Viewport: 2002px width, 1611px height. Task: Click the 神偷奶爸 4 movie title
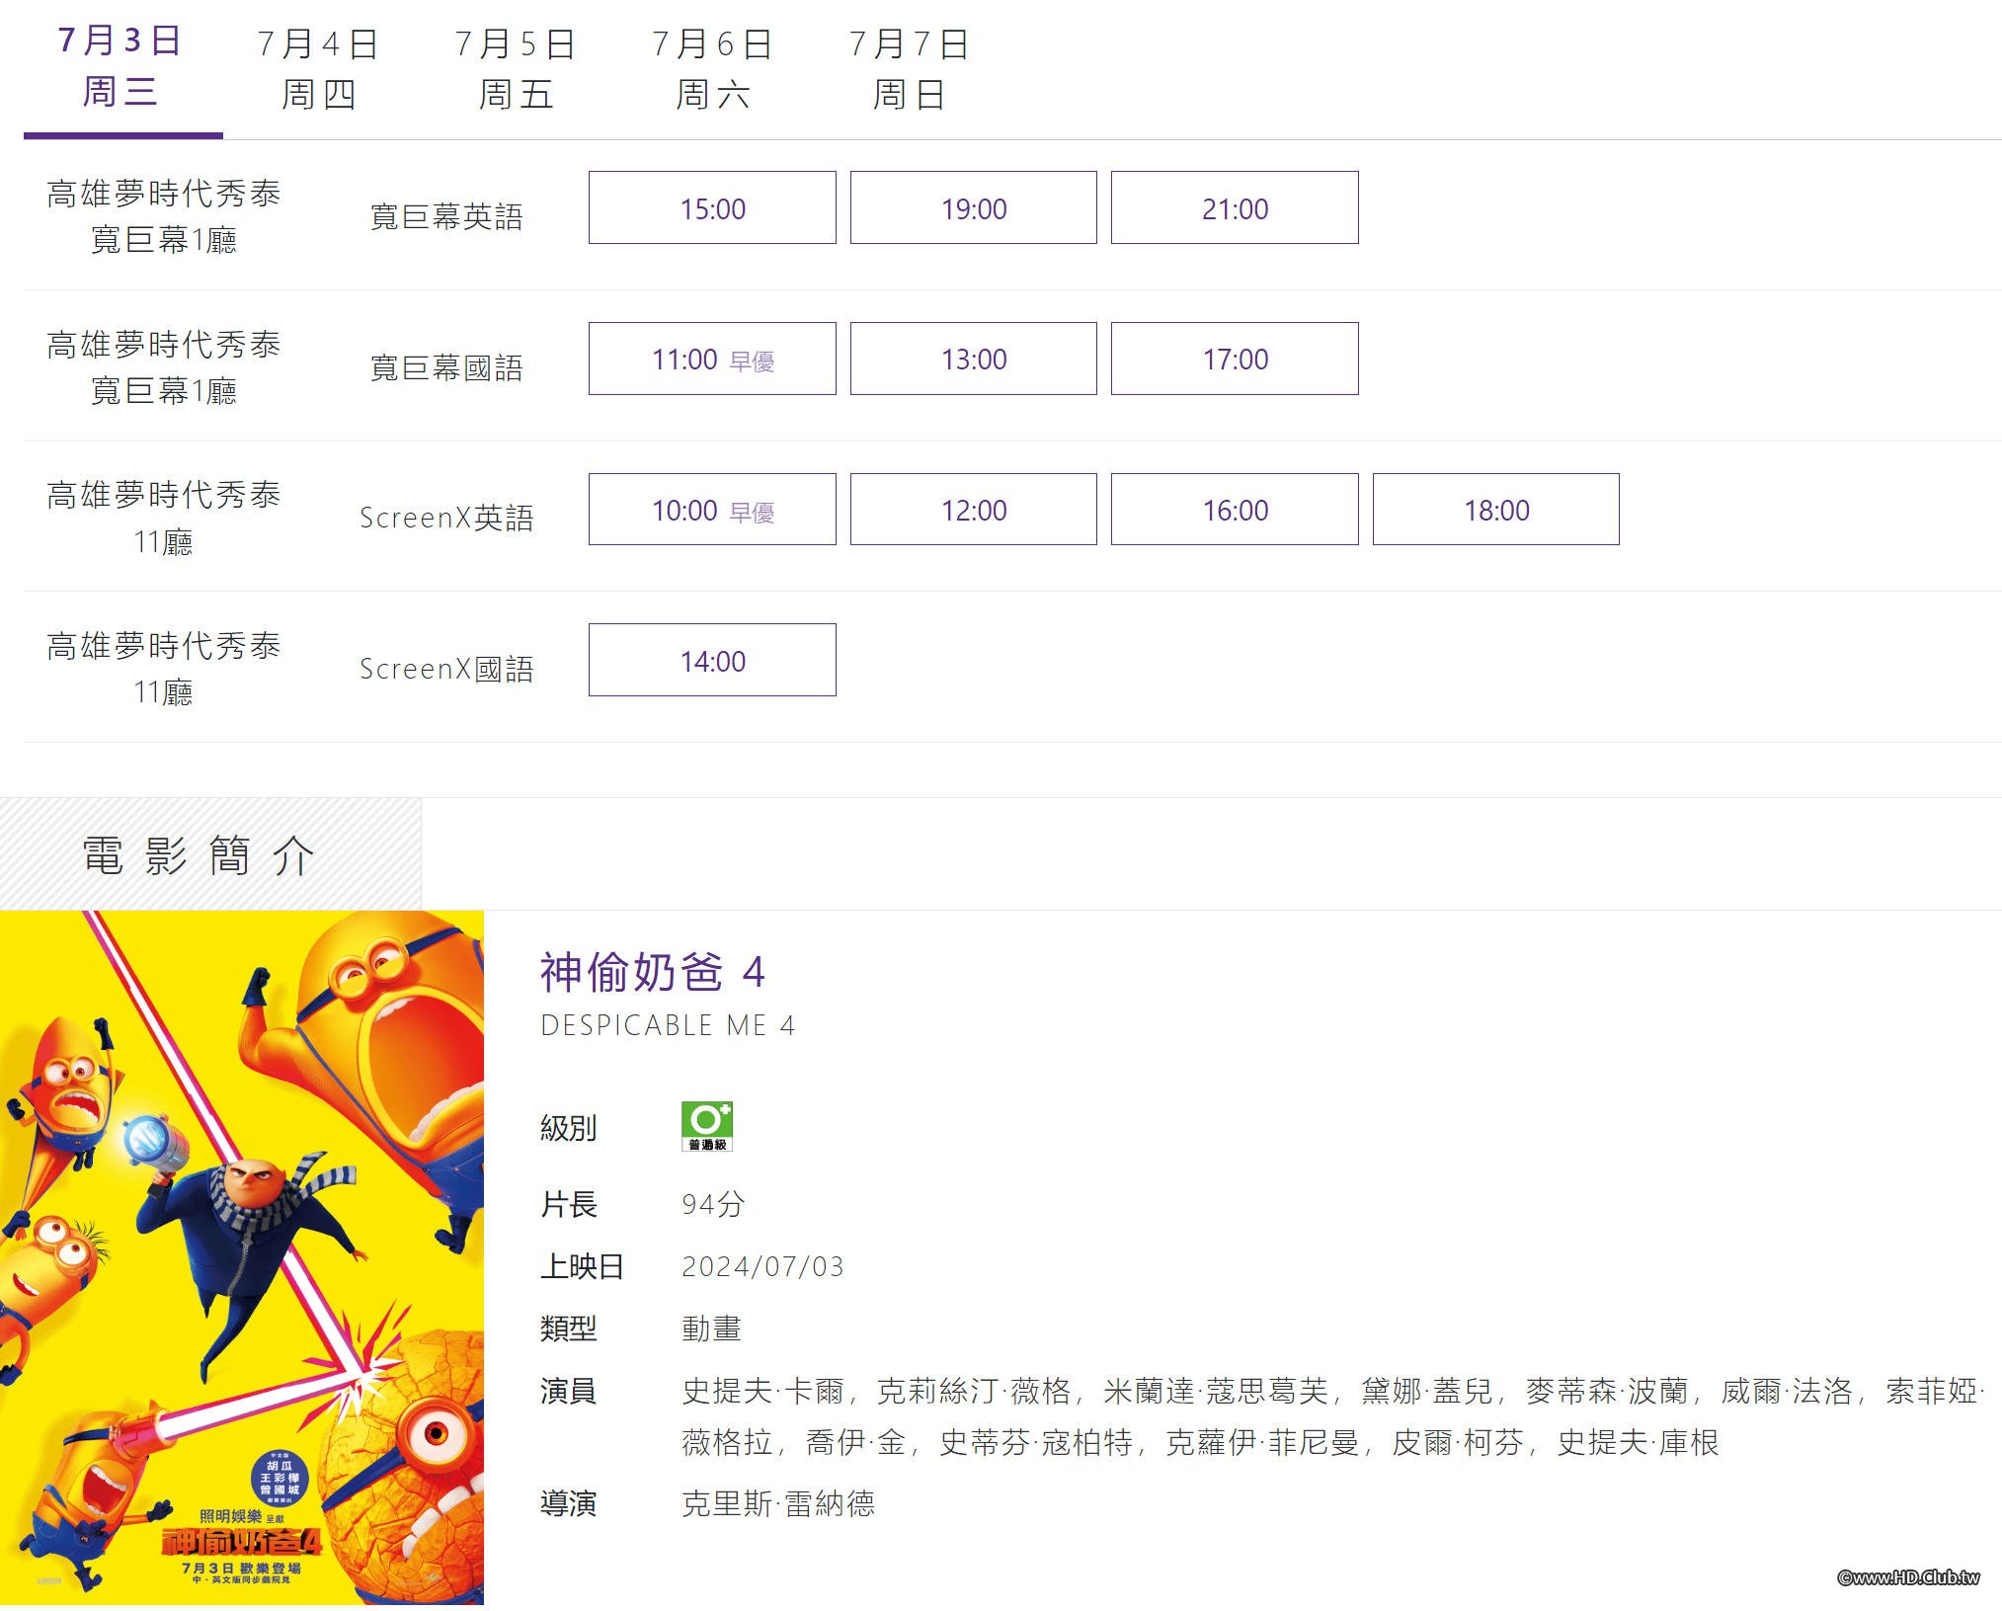[x=653, y=972]
